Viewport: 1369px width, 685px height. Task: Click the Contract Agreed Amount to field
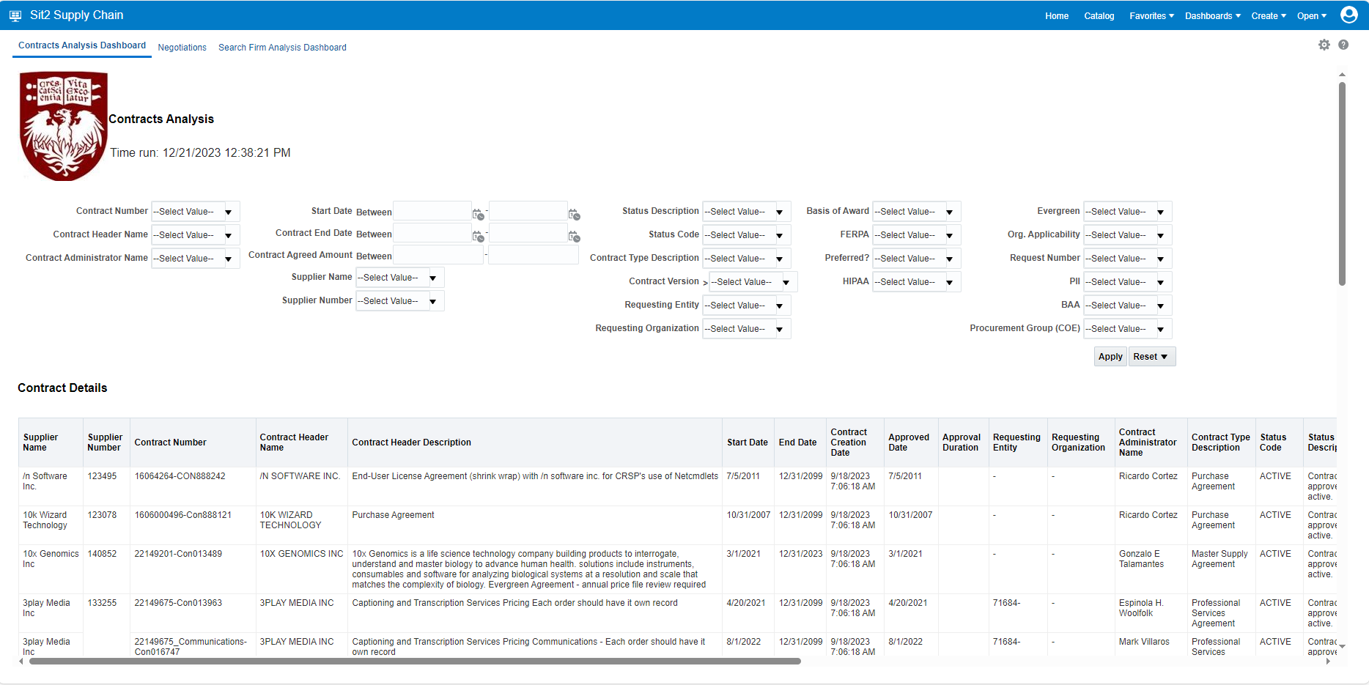[x=534, y=255]
